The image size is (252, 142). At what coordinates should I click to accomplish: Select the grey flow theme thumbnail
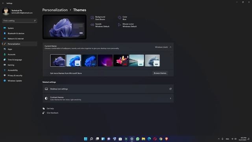point(152,60)
